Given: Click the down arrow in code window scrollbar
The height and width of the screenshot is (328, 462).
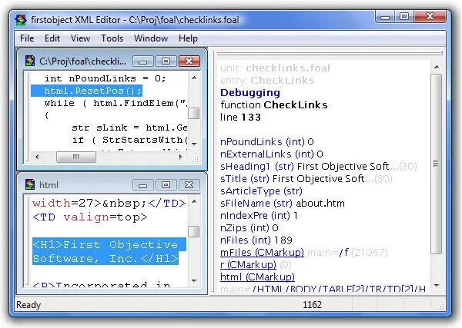Looking at the screenshot, I should pos(194,144).
